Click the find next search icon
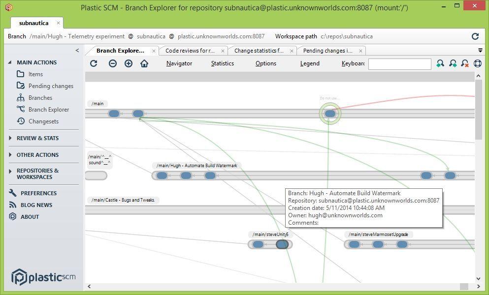 453,63
